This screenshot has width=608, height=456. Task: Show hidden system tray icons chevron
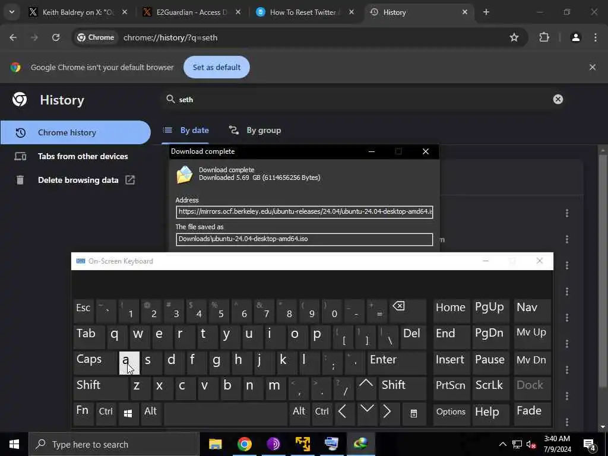click(x=502, y=444)
